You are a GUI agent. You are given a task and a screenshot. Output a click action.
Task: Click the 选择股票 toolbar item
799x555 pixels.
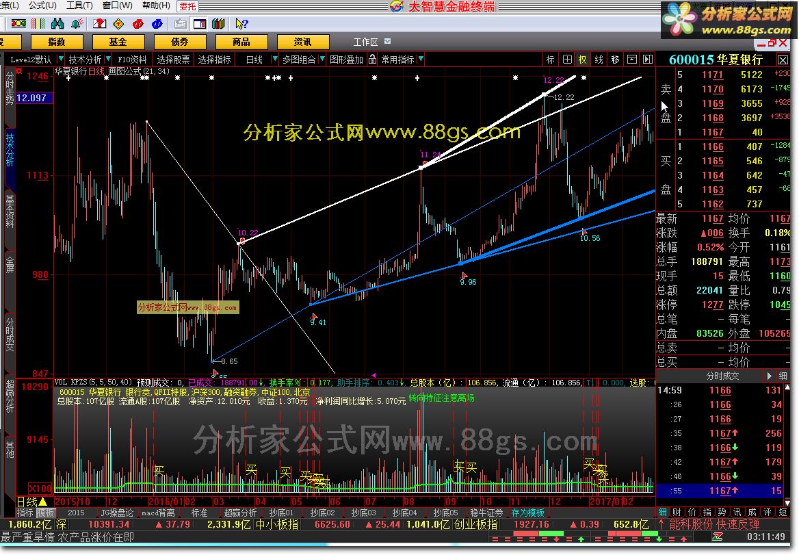coord(173,60)
